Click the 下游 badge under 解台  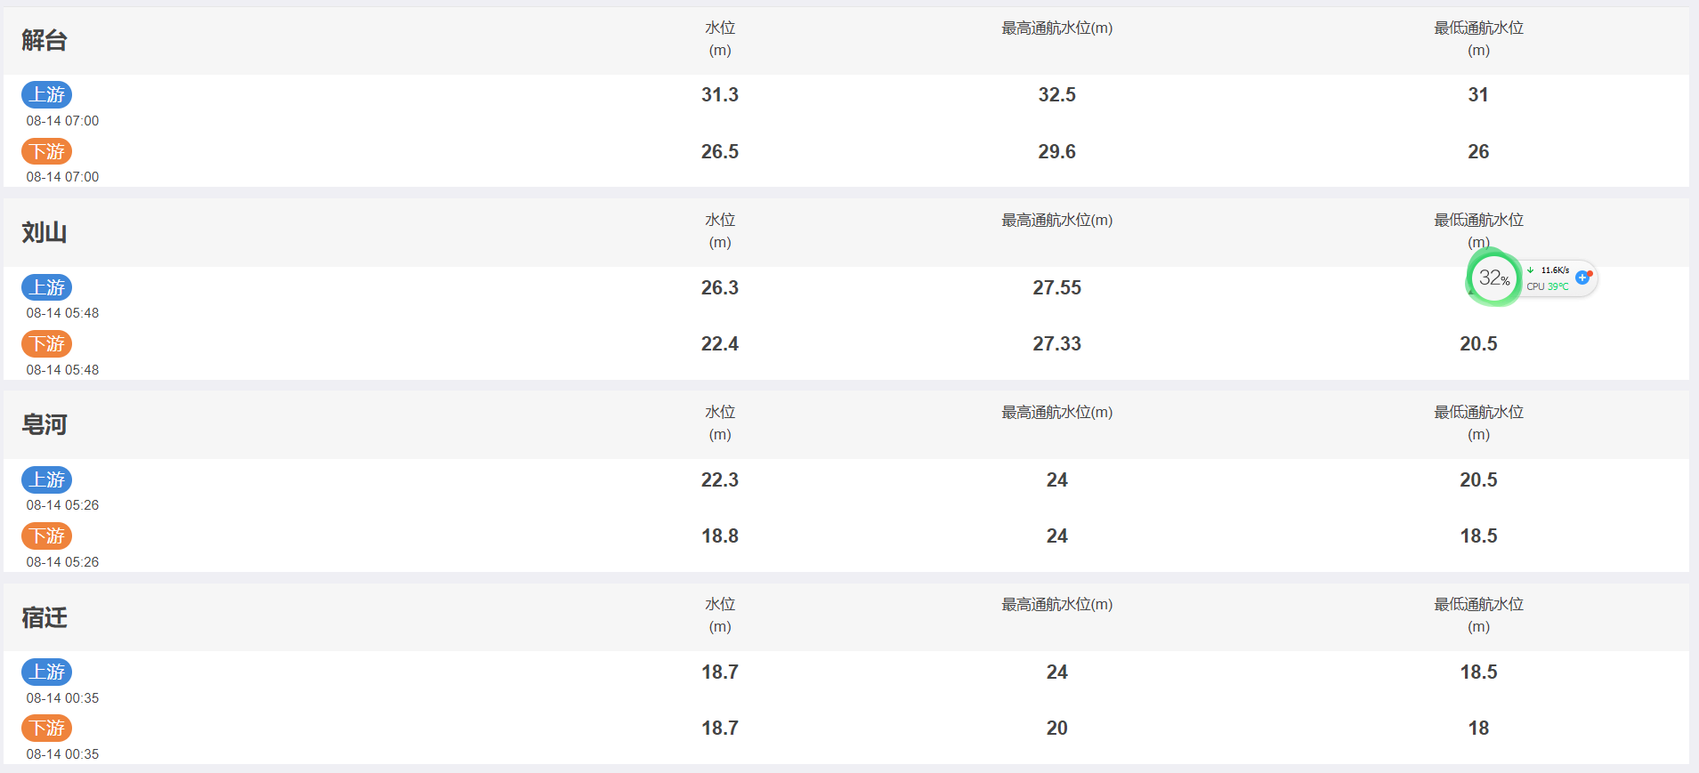[47, 151]
